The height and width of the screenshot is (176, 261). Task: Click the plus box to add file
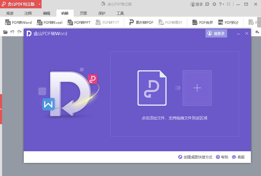[197, 88]
